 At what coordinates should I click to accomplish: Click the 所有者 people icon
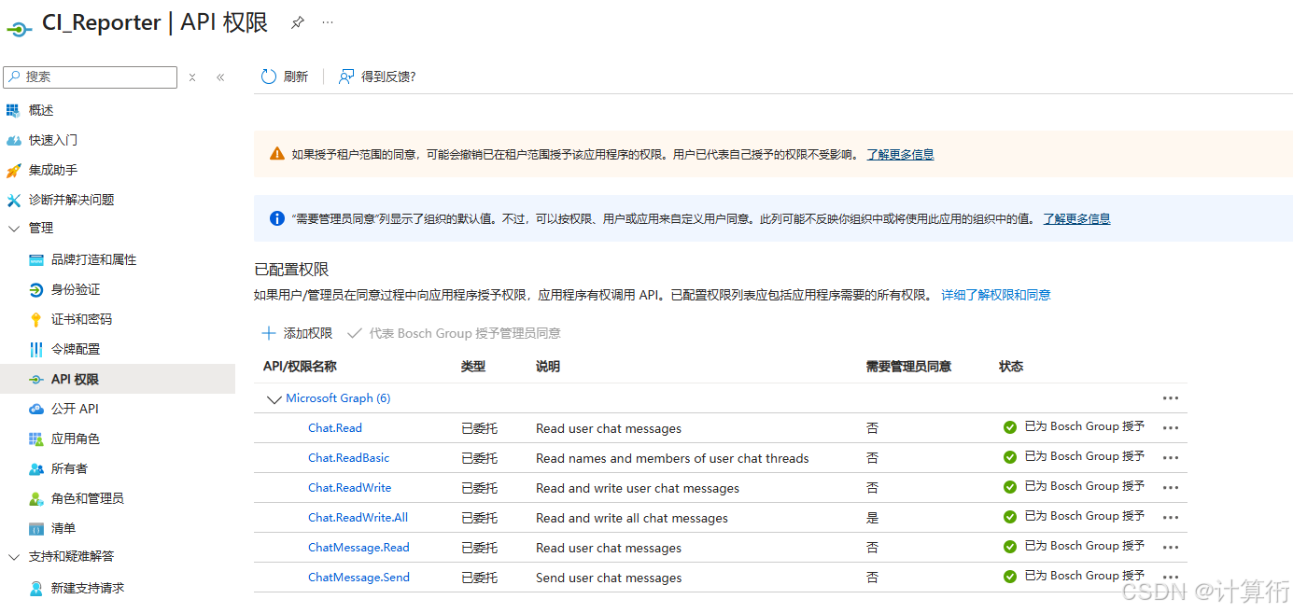coord(36,468)
